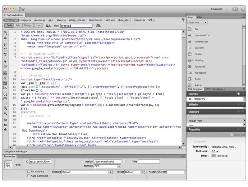Click the Remove Comment icon

5,99
